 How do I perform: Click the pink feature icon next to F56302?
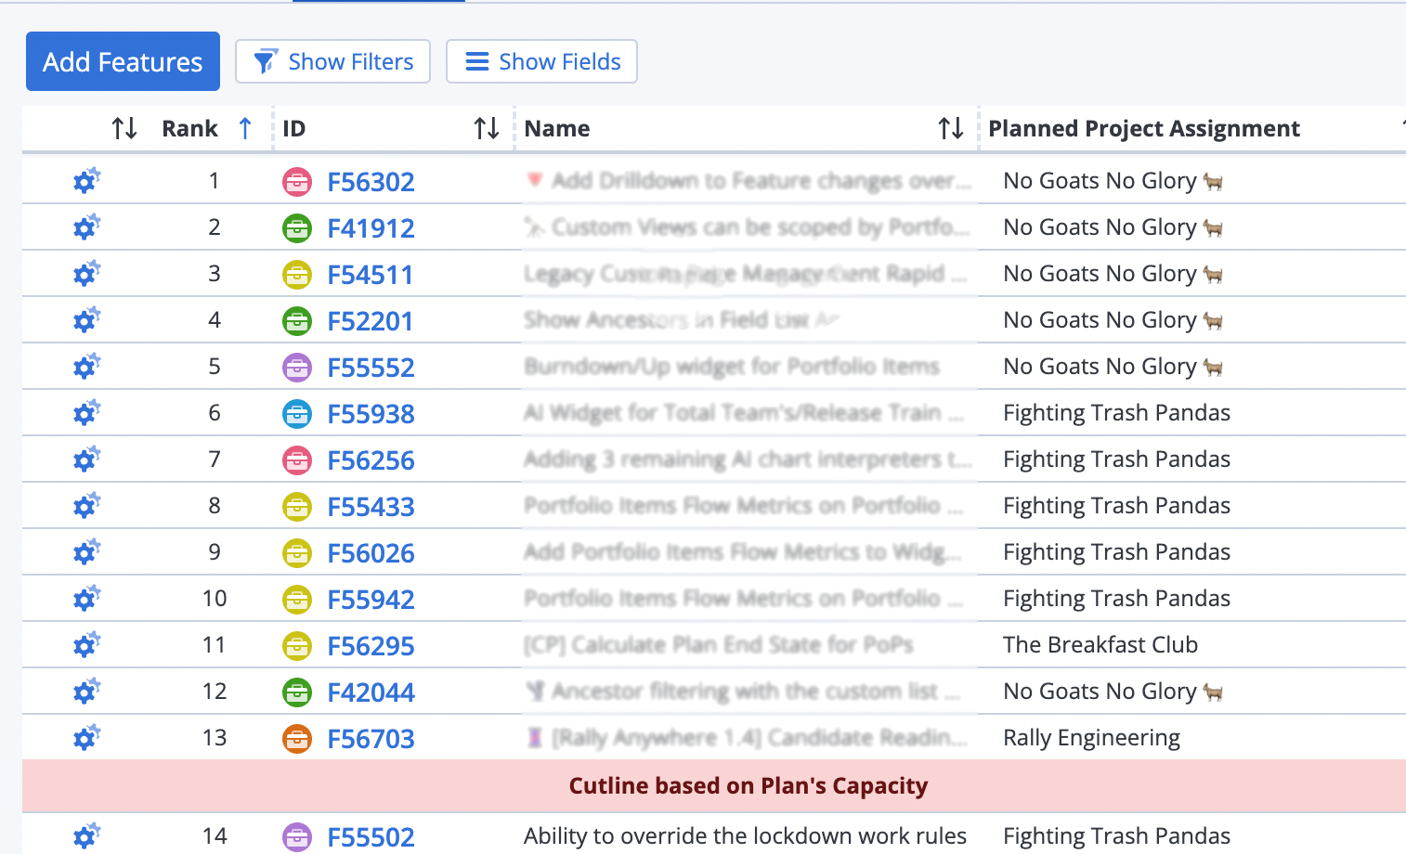[x=297, y=182]
